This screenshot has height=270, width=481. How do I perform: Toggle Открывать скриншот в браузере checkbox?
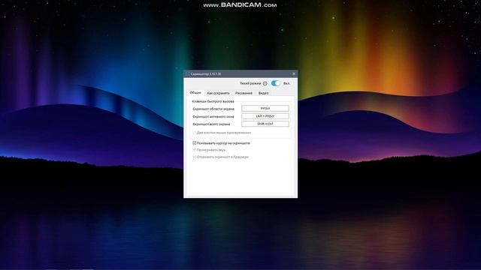194,157
